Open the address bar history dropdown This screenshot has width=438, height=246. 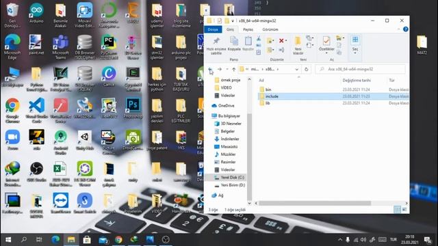[x=296, y=69]
